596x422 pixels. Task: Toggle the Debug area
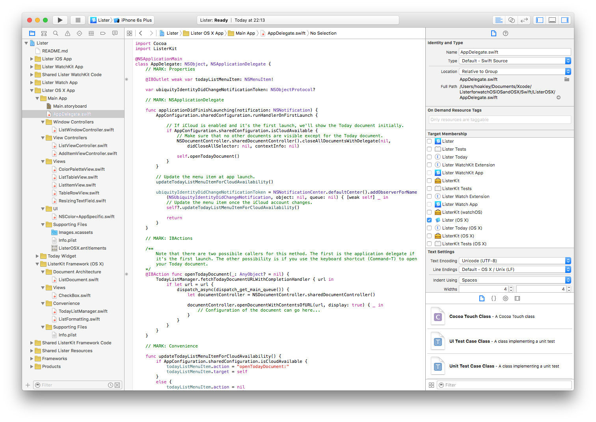tap(552, 20)
